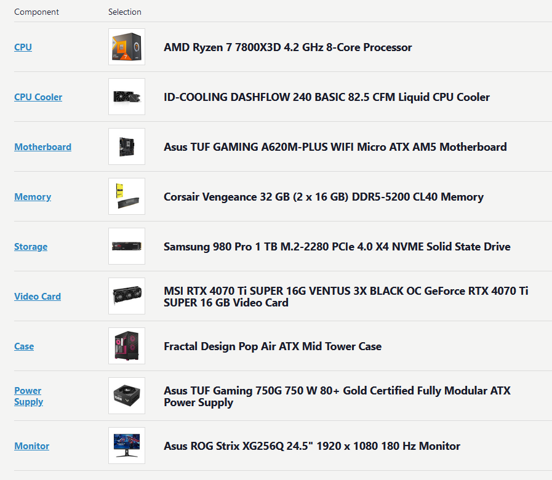
Task: Click the ID-COOLING liquid cooler thumbnail
Action: coord(127,97)
